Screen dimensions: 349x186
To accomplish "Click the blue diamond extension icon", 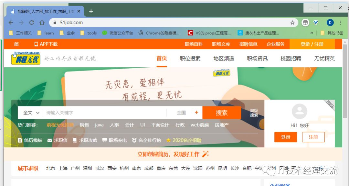I will tap(316, 23).
